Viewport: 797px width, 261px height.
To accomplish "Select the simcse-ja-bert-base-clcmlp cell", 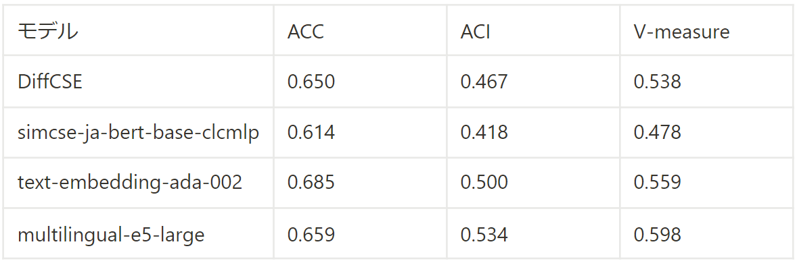I will pos(138,132).
